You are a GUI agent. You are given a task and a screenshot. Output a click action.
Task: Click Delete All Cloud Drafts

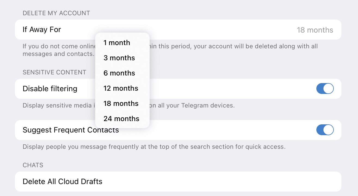(63, 181)
